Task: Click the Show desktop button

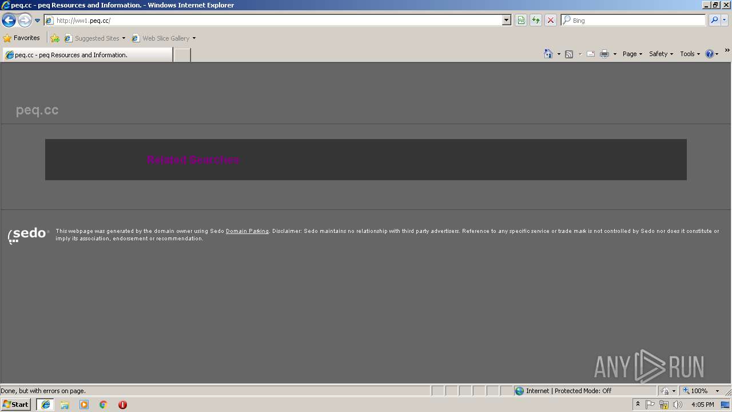Action: pyautogui.click(x=726, y=405)
